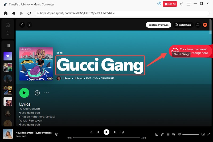Viewport: 213px width, 142px height.
Task: Adjust the volume slider
Action: tap(191, 134)
